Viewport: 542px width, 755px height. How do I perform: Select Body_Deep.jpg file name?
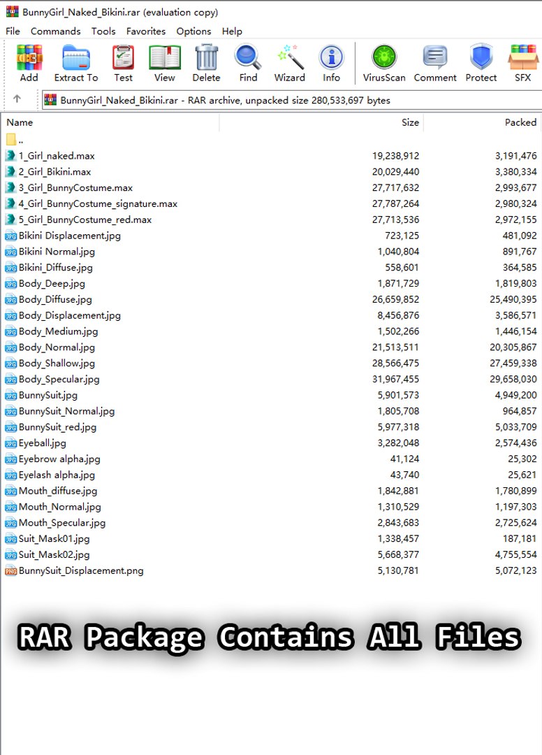[x=52, y=283]
